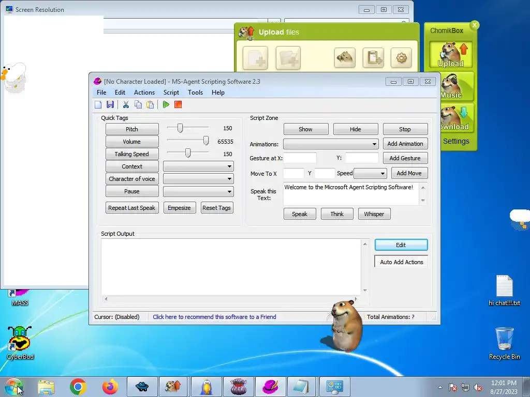Click the Volume slider thumb
The image size is (530, 397).
pos(206,141)
